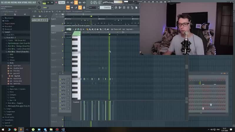Click the piano roll stamp circle icon
Image resolution: width=235 pixels, height=132 pixels.
[81, 30]
